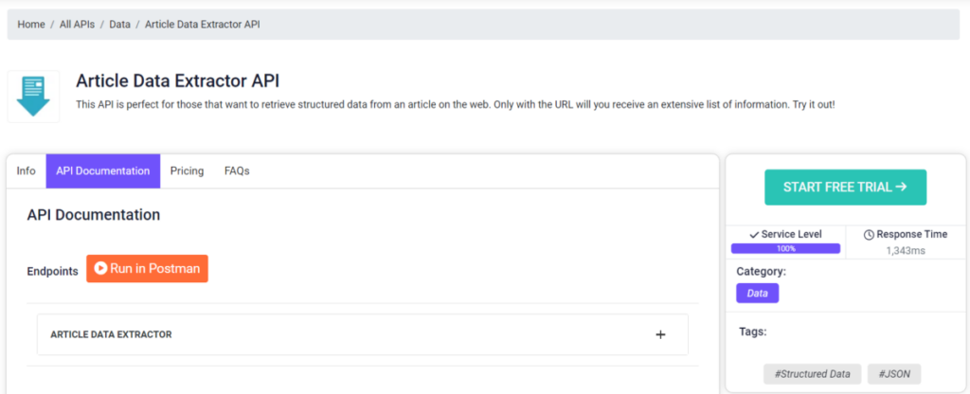Click the plus icon on Article Data Extractor row
The width and height of the screenshot is (970, 394).
(660, 334)
